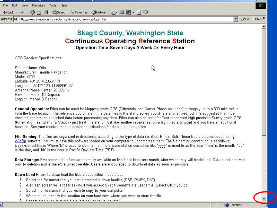Open the Search pane button
This screenshot has height=208, width=277.
59,12
